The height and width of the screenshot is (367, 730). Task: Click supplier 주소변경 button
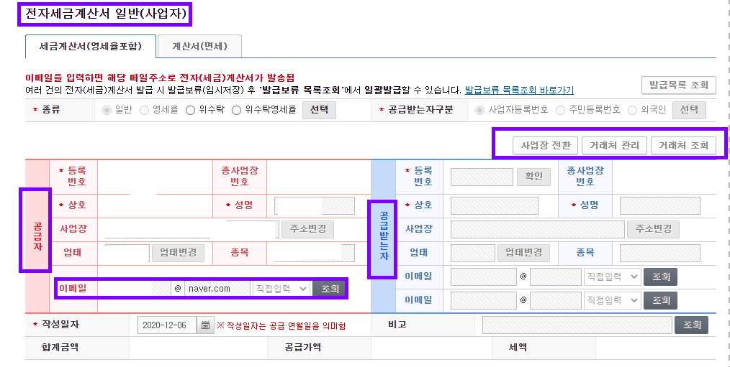(307, 229)
